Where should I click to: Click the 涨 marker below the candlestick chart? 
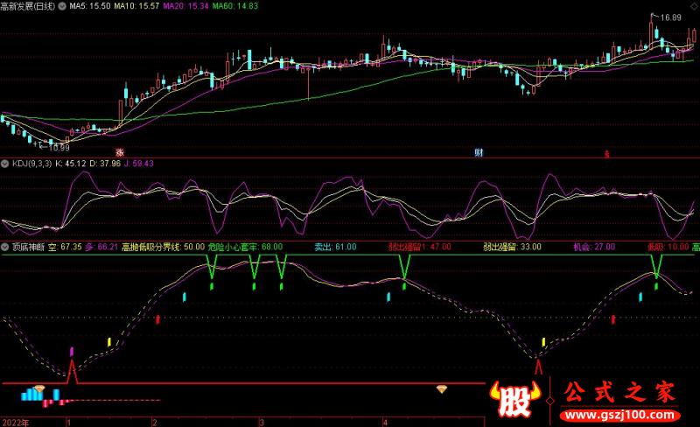tap(119, 152)
